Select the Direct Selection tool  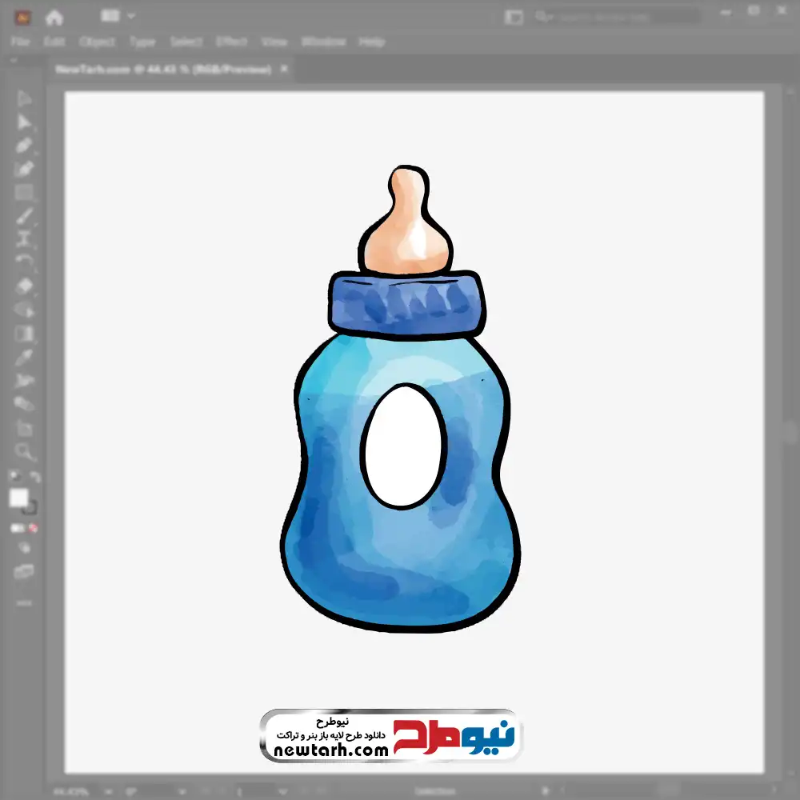(x=24, y=122)
